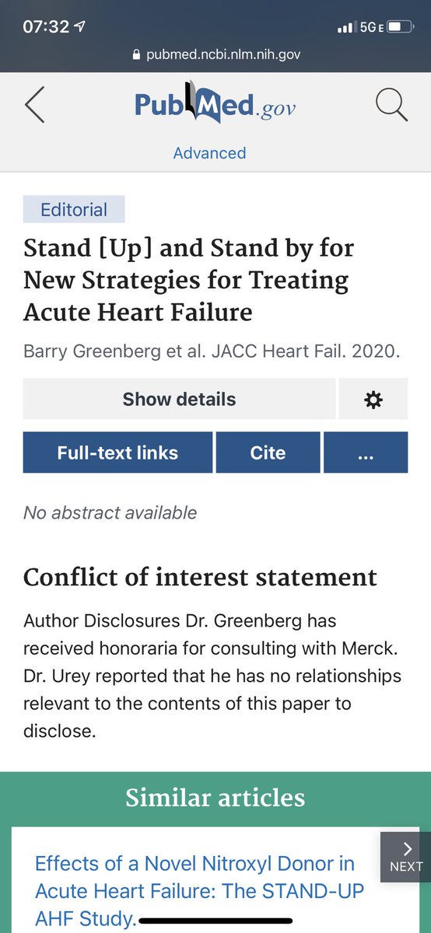431x933 pixels.
Task: Tap the battery indicator in status bar
Action: (x=401, y=27)
